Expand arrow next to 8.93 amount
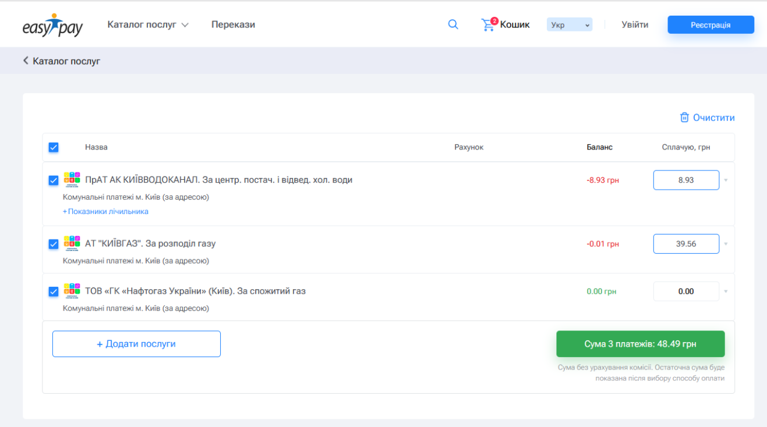The width and height of the screenshot is (767, 427). [x=726, y=180]
